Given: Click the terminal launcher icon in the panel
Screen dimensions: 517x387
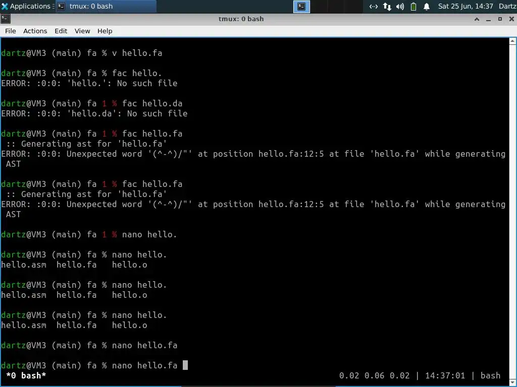Looking at the screenshot, I should pos(301,7).
